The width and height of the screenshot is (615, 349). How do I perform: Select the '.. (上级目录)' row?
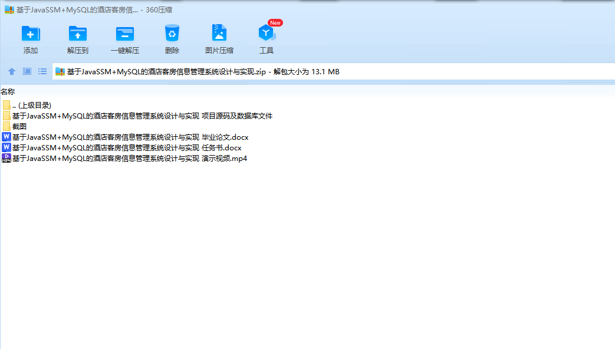tap(31, 105)
